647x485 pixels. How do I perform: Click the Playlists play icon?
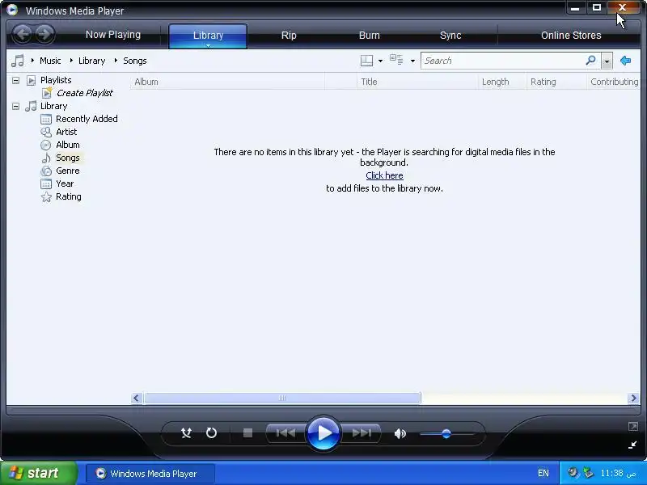(x=31, y=80)
